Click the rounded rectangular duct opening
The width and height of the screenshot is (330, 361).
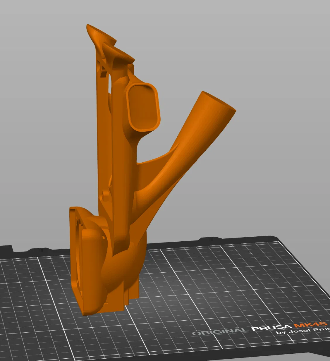tap(143, 107)
